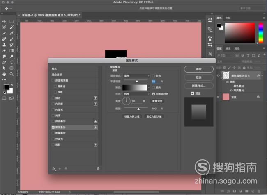Click 复位为默认值 button
The width and height of the screenshot is (267, 195).
coord(154,116)
